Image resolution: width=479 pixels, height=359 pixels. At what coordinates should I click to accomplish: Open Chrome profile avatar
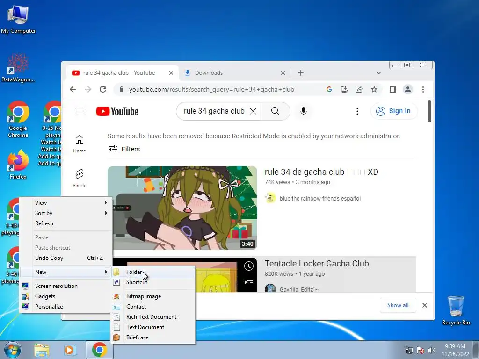tap(408, 89)
